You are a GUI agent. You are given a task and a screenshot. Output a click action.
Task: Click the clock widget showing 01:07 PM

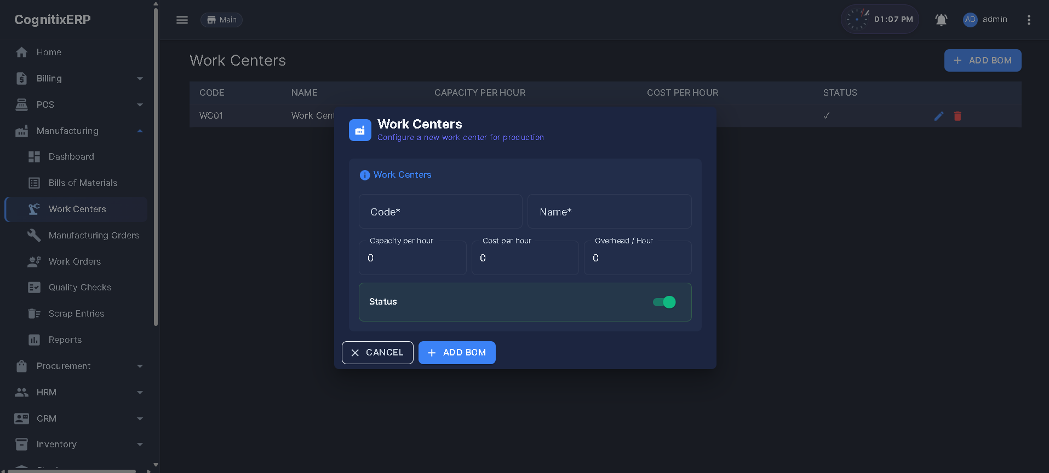click(880, 19)
